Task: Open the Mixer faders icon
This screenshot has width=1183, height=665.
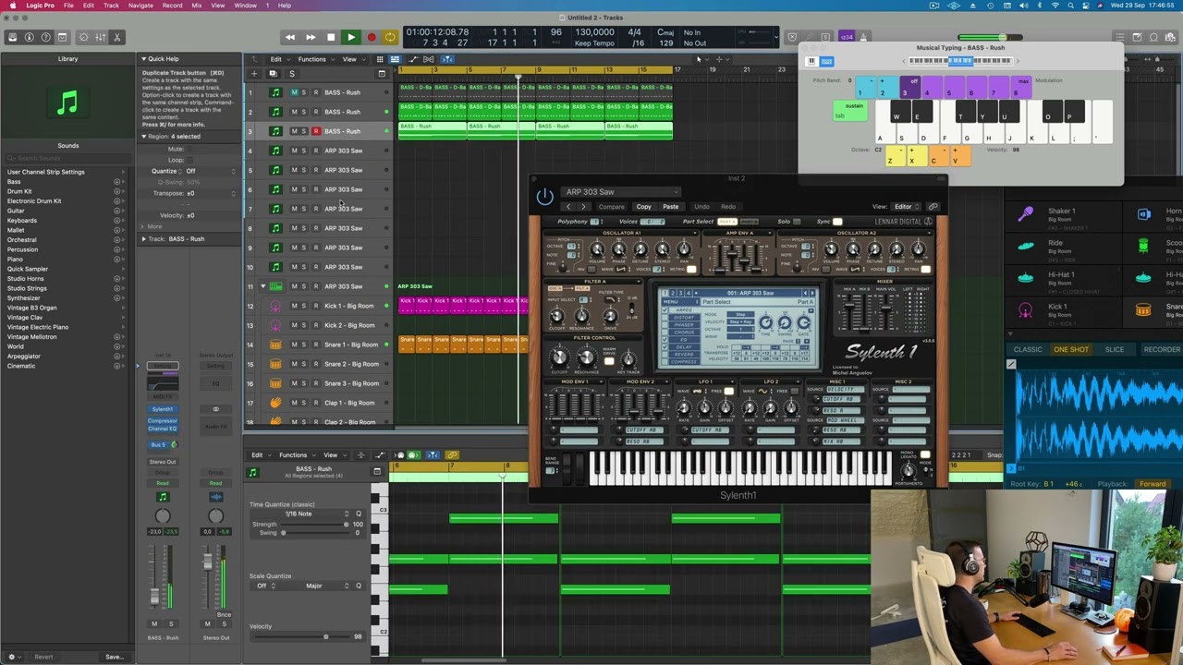Action: click(x=101, y=37)
